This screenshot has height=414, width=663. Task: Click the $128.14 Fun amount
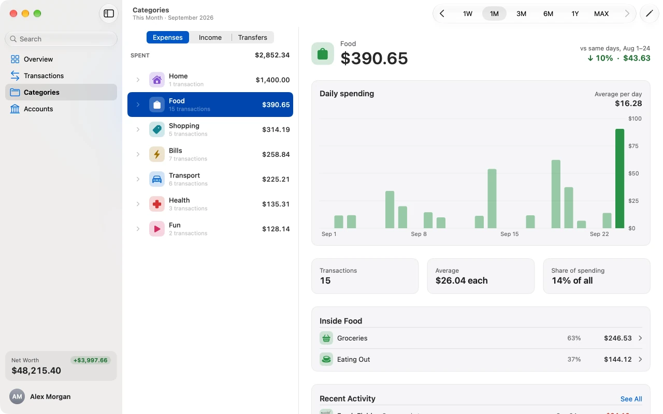coord(276,229)
